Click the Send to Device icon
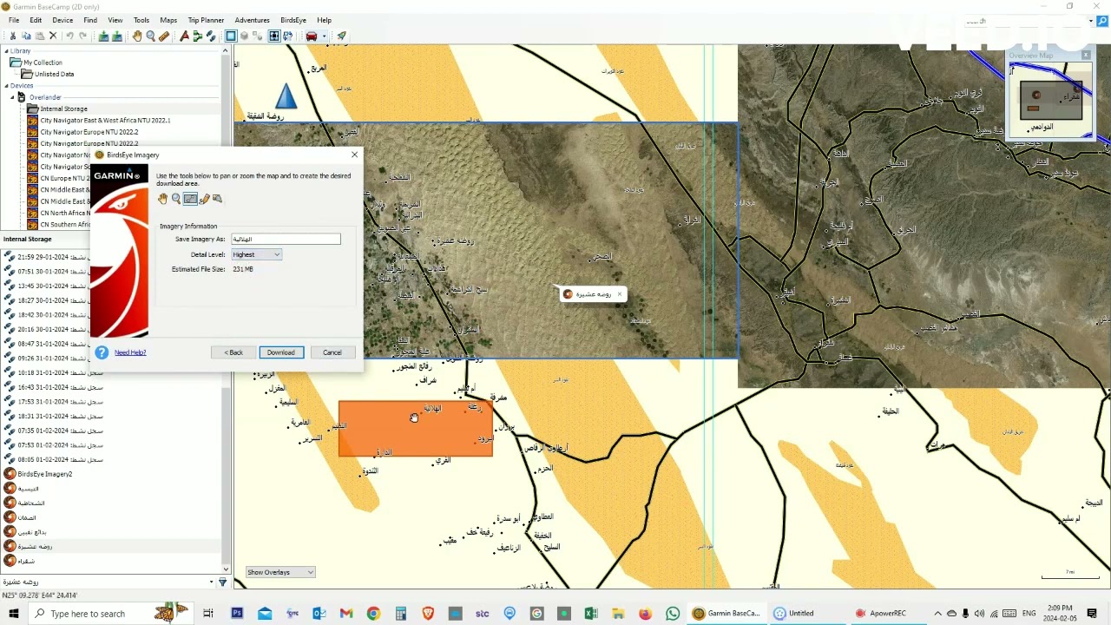This screenshot has height=625, width=1111. [x=103, y=36]
